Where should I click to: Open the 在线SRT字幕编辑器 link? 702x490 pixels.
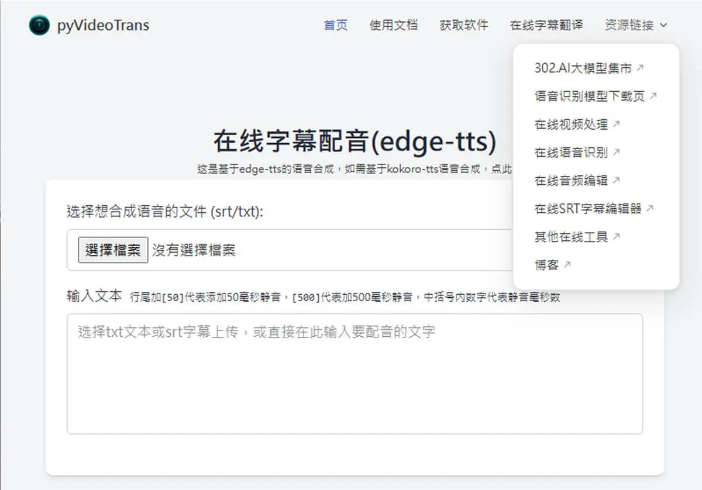click(x=588, y=208)
